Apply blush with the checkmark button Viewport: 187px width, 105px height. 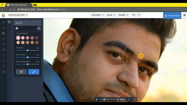[34, 72]
